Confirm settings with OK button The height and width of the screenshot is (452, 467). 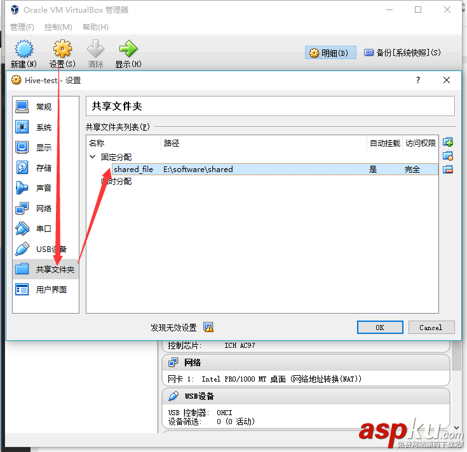click(380, 328)
